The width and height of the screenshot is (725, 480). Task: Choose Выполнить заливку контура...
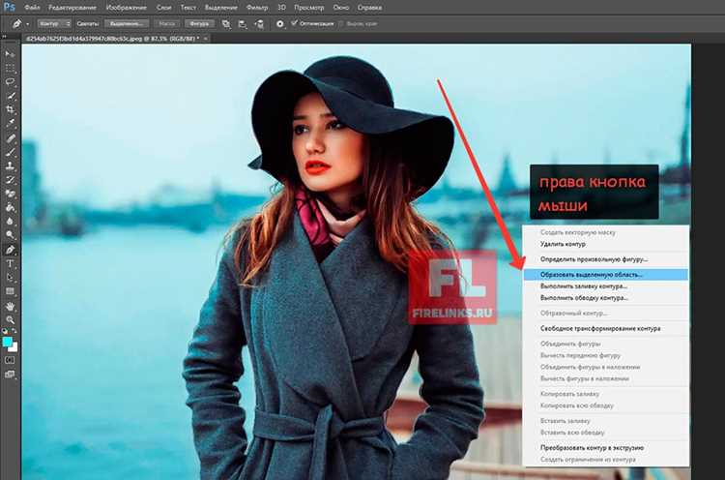click(x=606, y=286)
